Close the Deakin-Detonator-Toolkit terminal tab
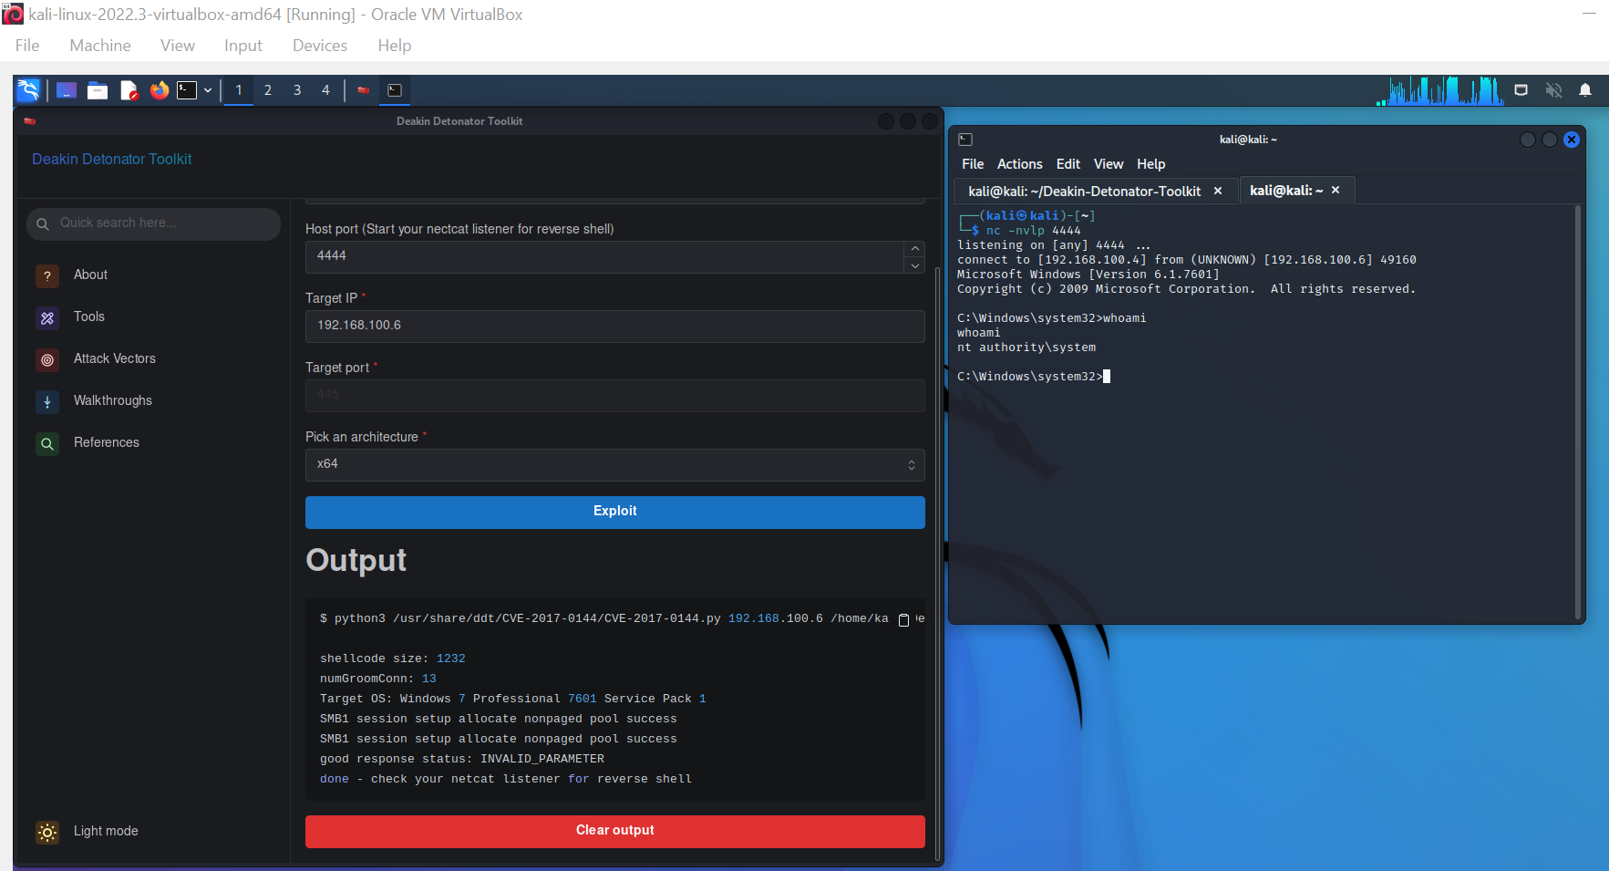The height and width of the screenshot is (871, 1609). click(1218, 192)
